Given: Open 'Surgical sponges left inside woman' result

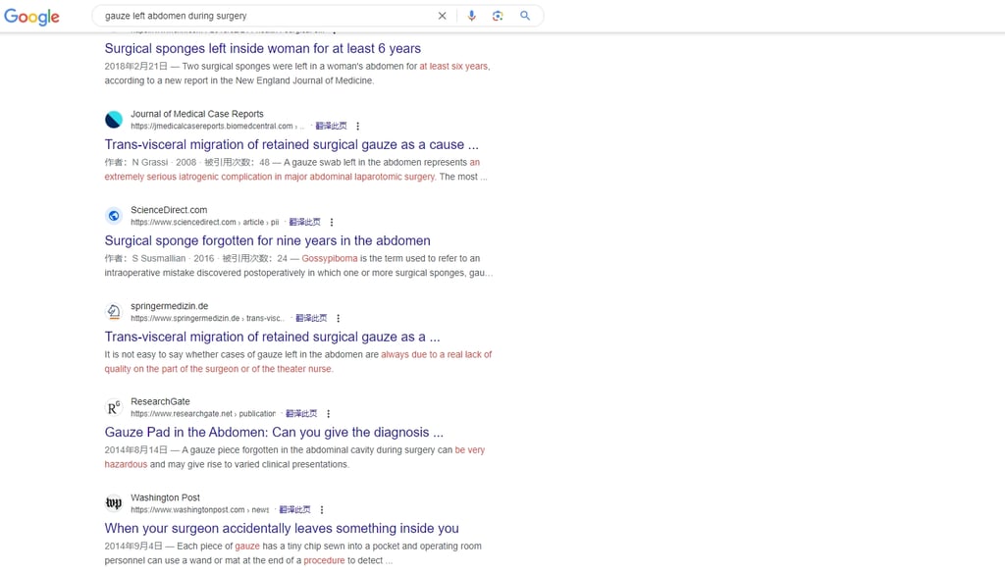Looking at the screenshot, I should tap(263, 49).
